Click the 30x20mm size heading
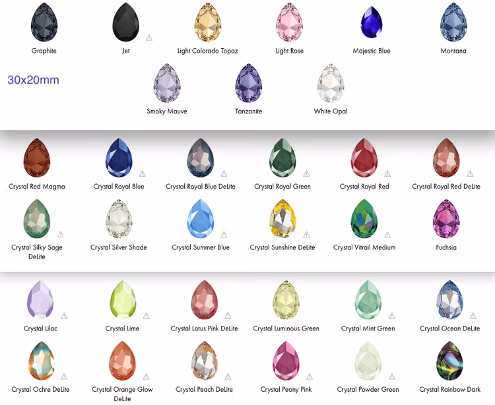The image size is (495, 405). click(x=34, y=80)
